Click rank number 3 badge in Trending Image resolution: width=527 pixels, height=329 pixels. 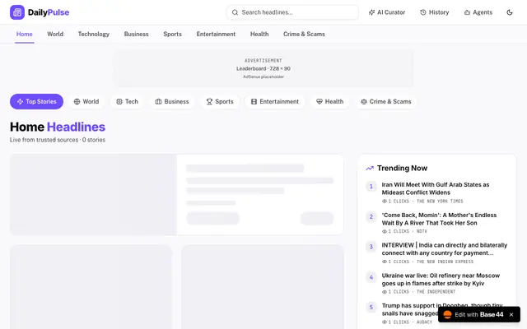pos(371,247)
